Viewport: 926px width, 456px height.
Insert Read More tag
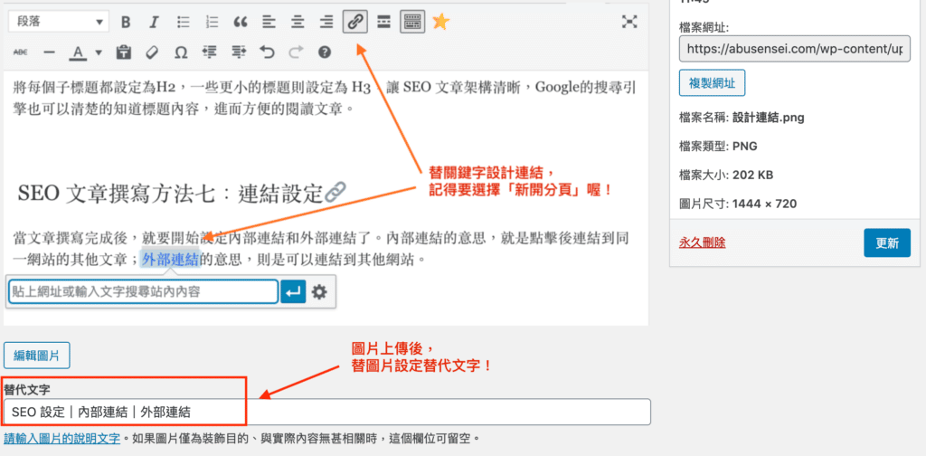[x=383, y=22]
